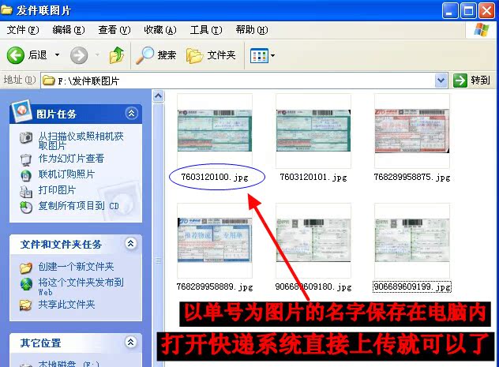
Task: Click the slideshow projector icon
Action: [x=26, y=159]
